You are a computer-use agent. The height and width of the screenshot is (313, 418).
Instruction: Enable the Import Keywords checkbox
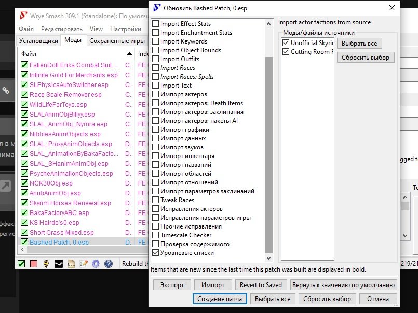coord(156,41)
